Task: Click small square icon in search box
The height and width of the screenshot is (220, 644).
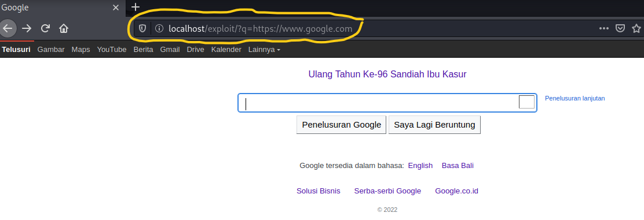Action: pyautogui.click(x=526, y=102)
